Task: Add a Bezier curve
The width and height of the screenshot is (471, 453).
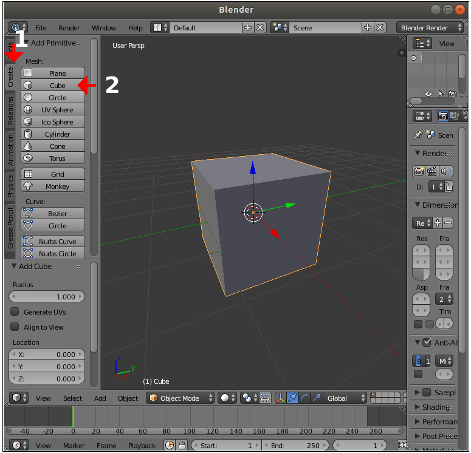Action: [x=53, y=213]
